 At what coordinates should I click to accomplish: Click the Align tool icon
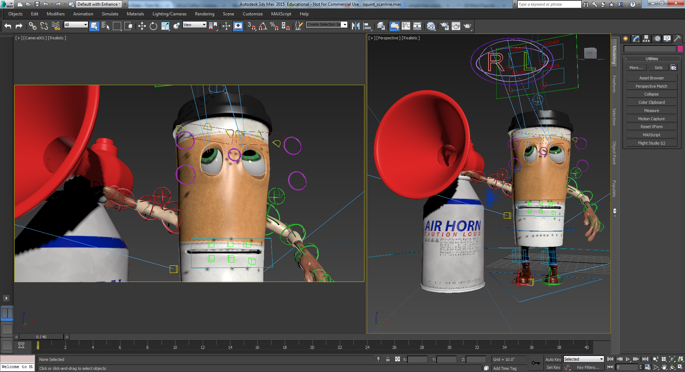click(x=367, y=26)
